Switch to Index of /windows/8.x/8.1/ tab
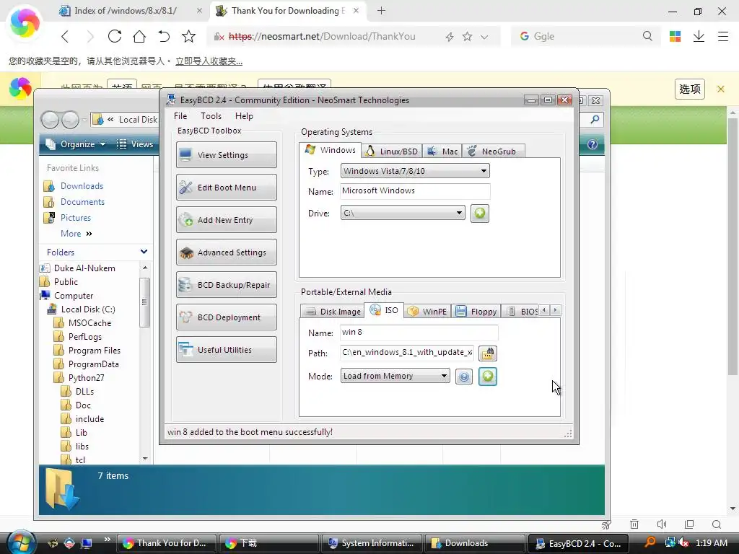 [x=126, y=10]
